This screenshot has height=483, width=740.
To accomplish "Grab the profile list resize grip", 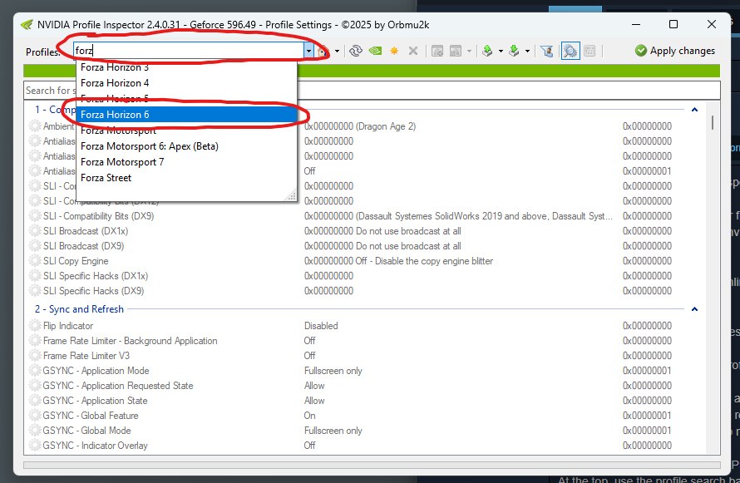I will click(x=292, y=195).
